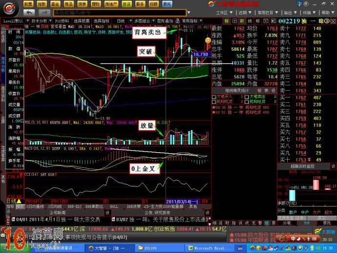Toggle the 机构吃货 checkbox
The image size is (337, 253).
(x=214, y=102)
